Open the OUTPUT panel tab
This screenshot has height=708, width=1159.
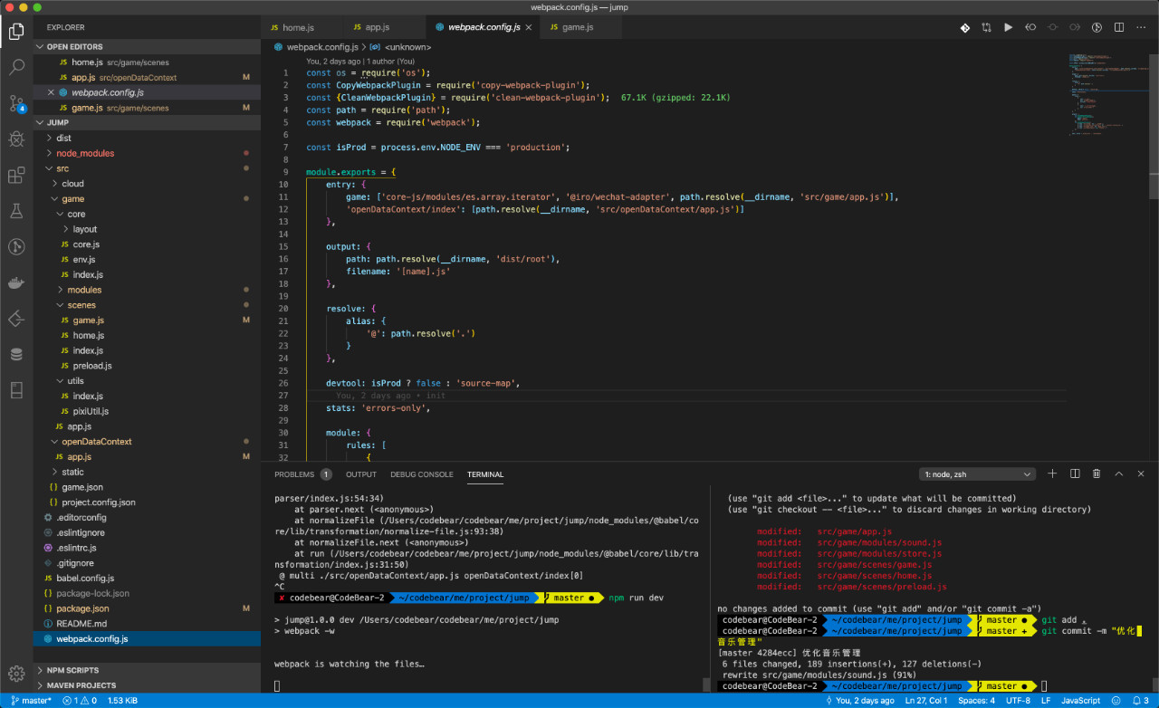361,474
